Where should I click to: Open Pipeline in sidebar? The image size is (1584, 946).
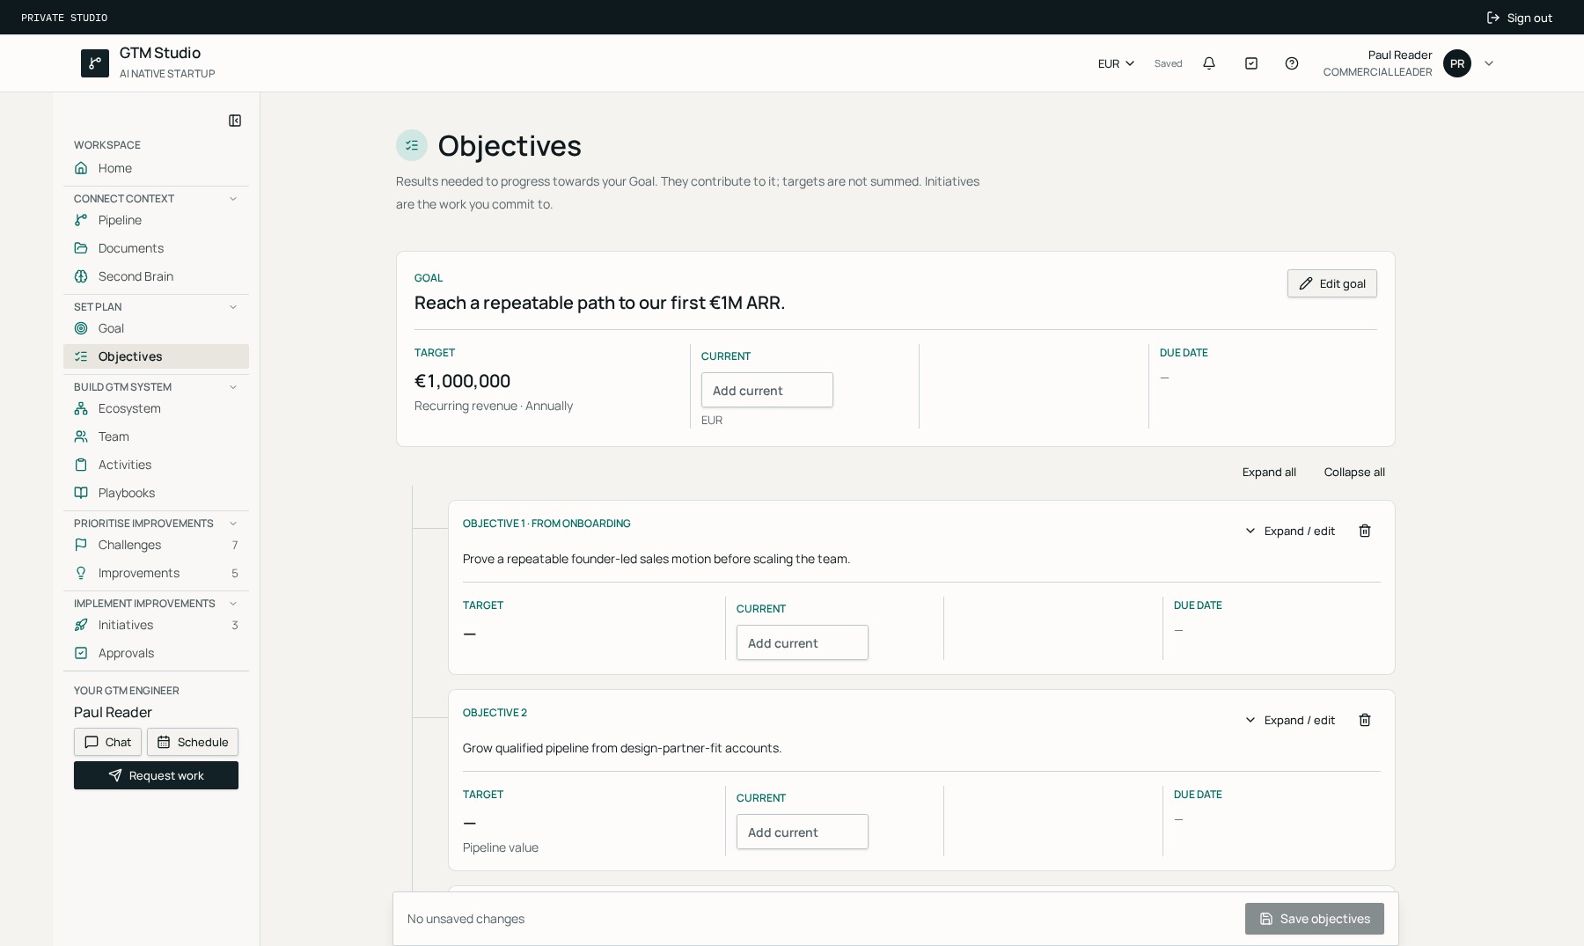click(x=156, y=220)
